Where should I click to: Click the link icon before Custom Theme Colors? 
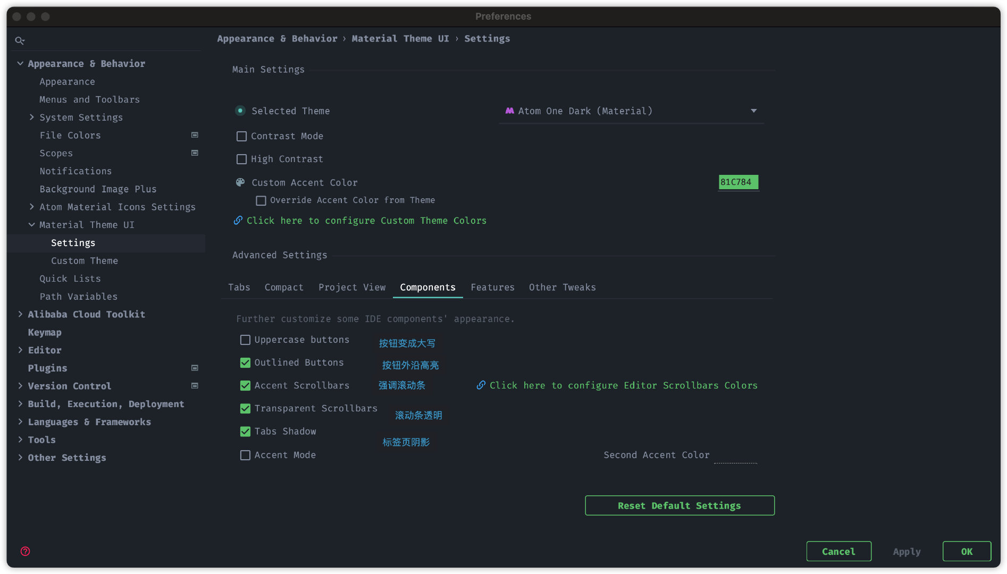[x=238, y=220]
